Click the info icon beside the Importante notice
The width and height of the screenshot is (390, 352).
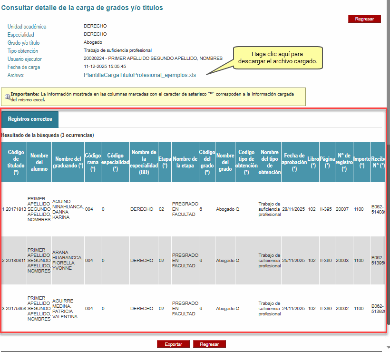[7, 96]
